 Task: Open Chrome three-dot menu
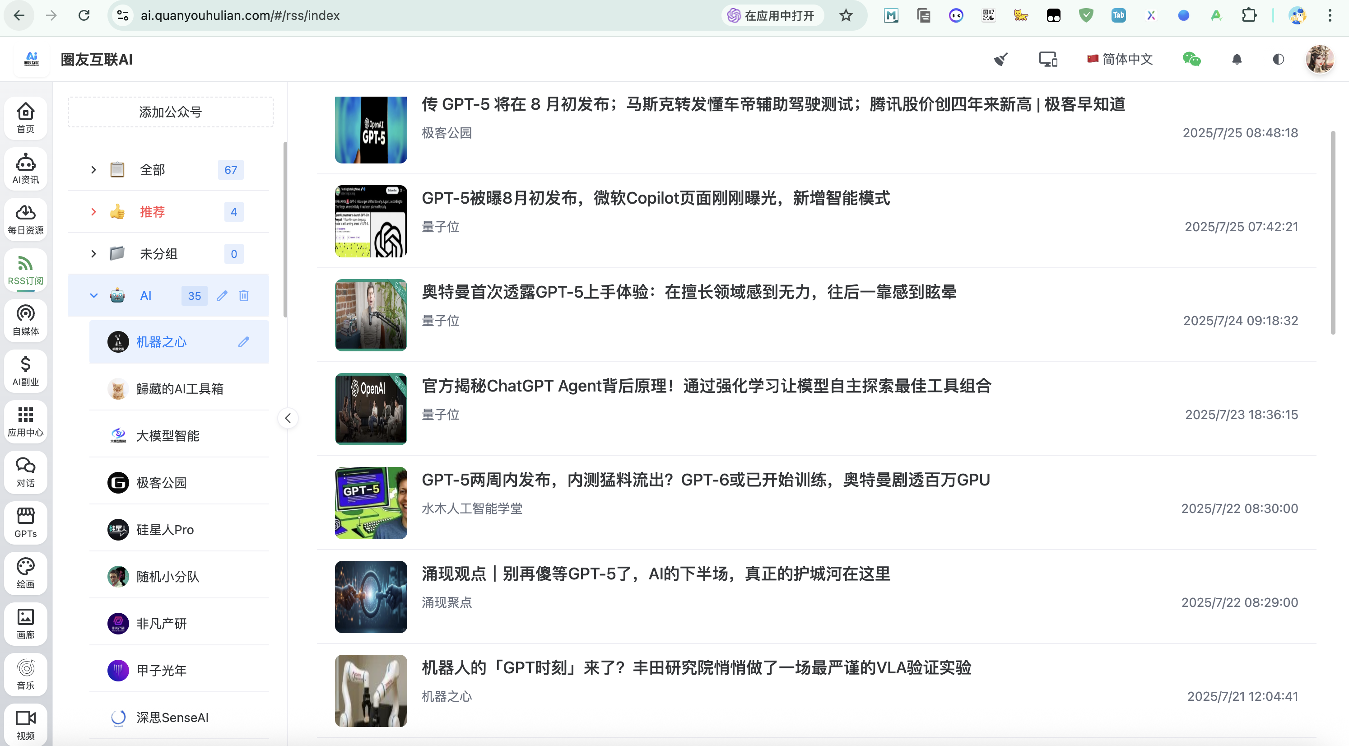(x=1330, y=16)
